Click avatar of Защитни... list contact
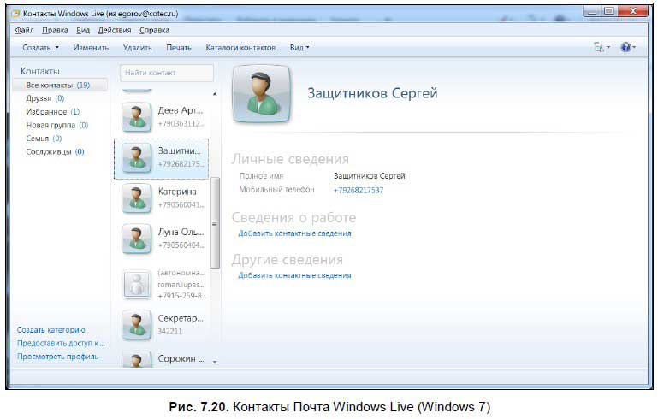The image size is (658, 419). click(136, 157)
